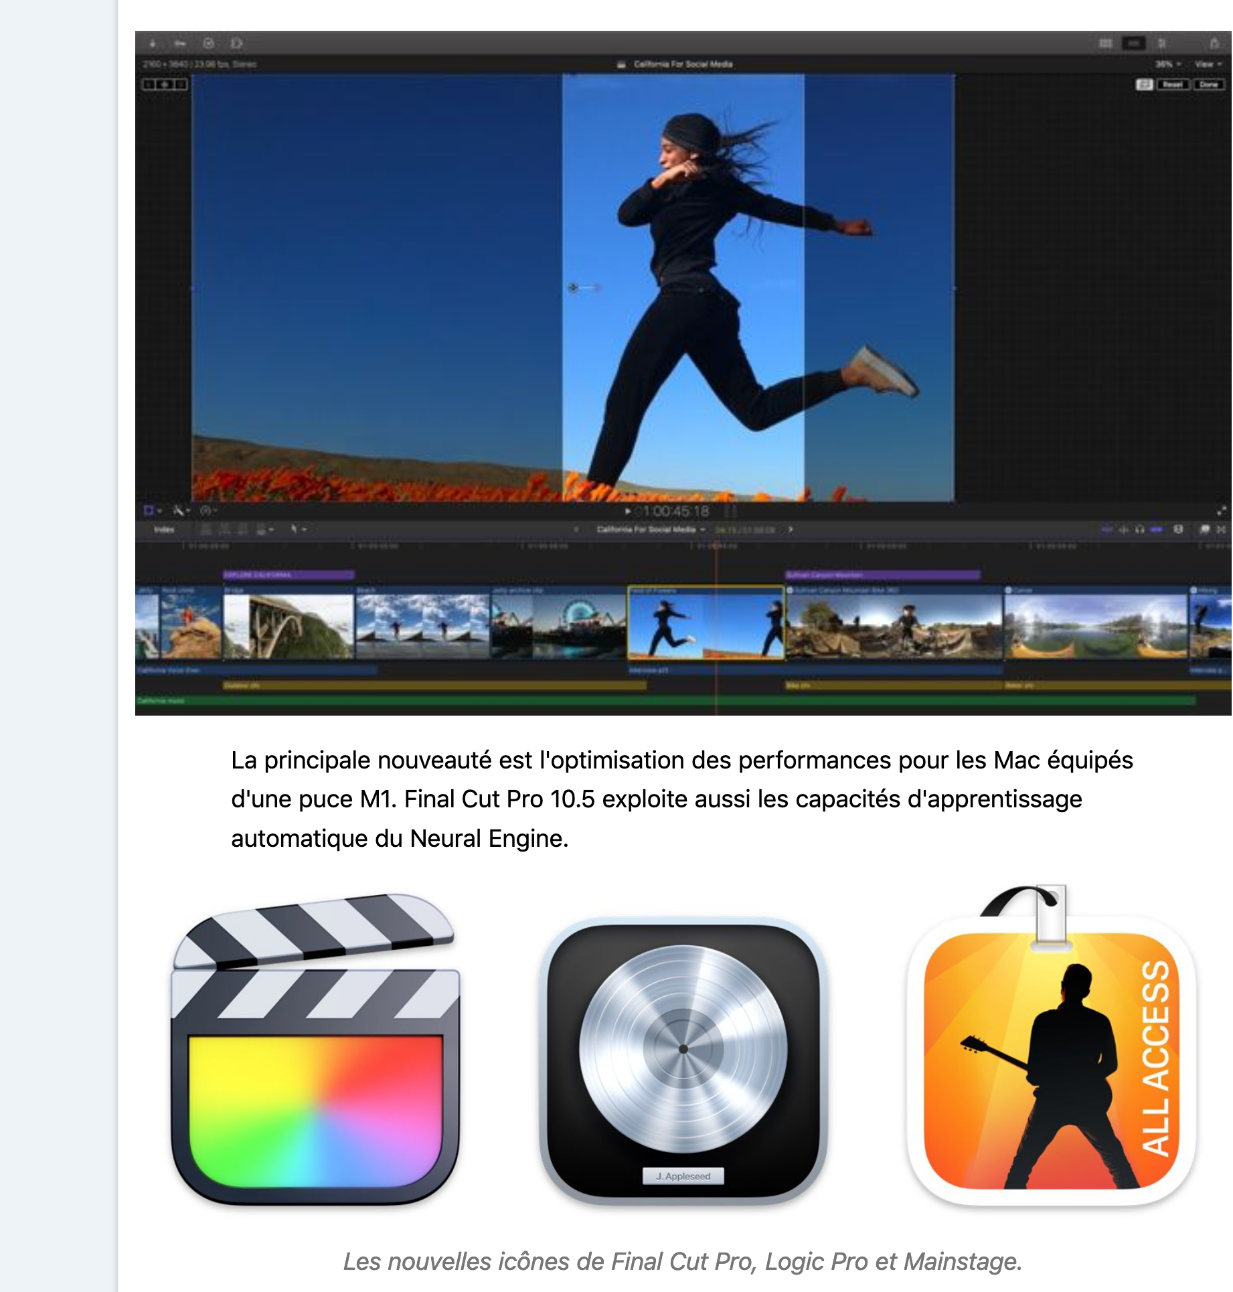Toggle the Timeline layout button in toolbar
The height and width of the screenshot is (1292, 1233).
(x=1133, y=44)
